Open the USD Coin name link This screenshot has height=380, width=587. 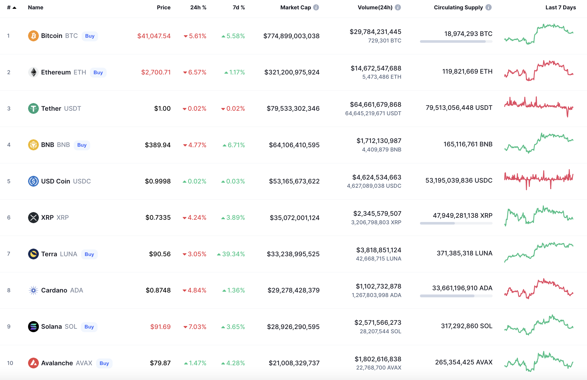[56, 181]
